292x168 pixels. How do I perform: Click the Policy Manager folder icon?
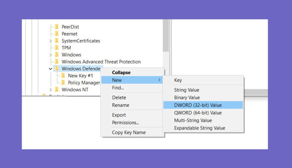click(x=63, y=83)
